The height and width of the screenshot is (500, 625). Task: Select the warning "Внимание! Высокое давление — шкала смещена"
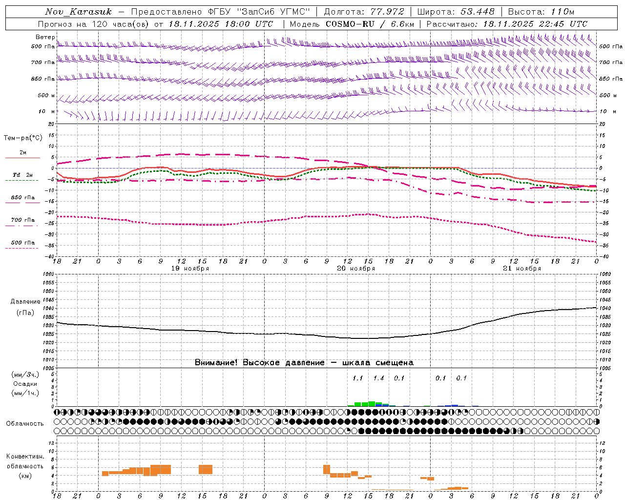304,363
